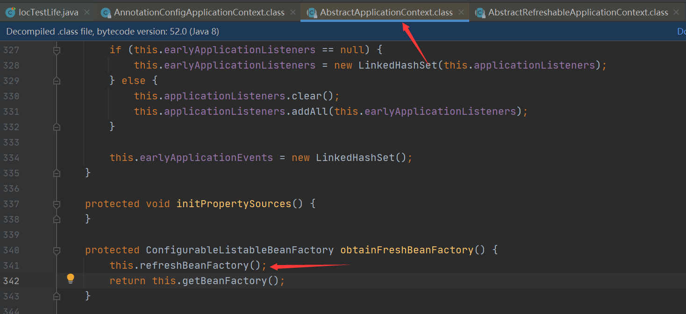Toggle the fold marker at line 338
The width and height of the screenshot is (686, 314).
tap(57, 219)
